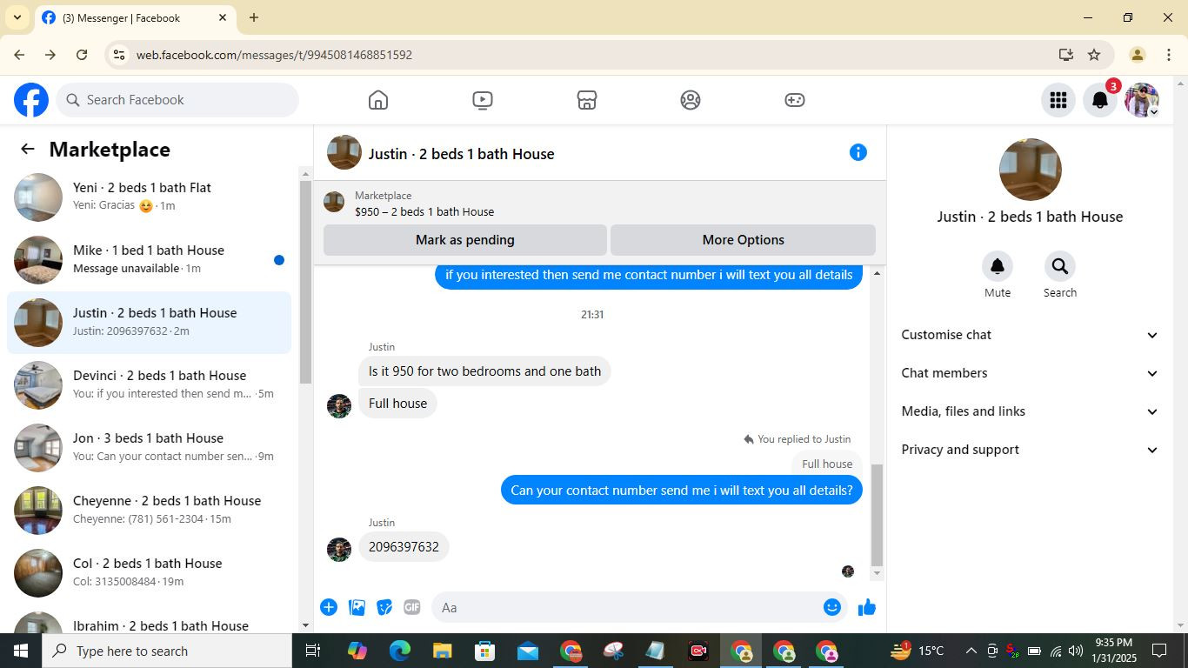Click the Search Facebook field
This screenshot has width=1188, height=668.
(x=178, y=100)
